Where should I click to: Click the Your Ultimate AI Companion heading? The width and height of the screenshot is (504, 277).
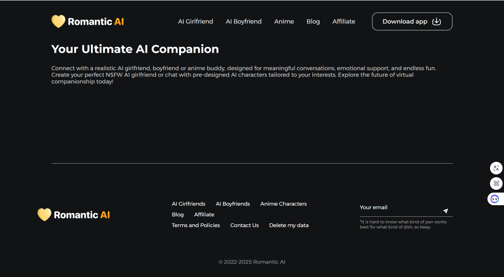135,49
